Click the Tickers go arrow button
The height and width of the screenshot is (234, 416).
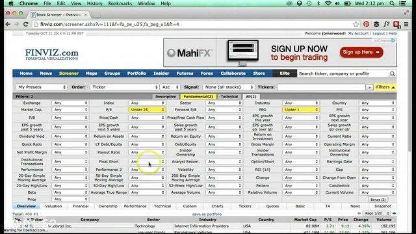point(369,87)
